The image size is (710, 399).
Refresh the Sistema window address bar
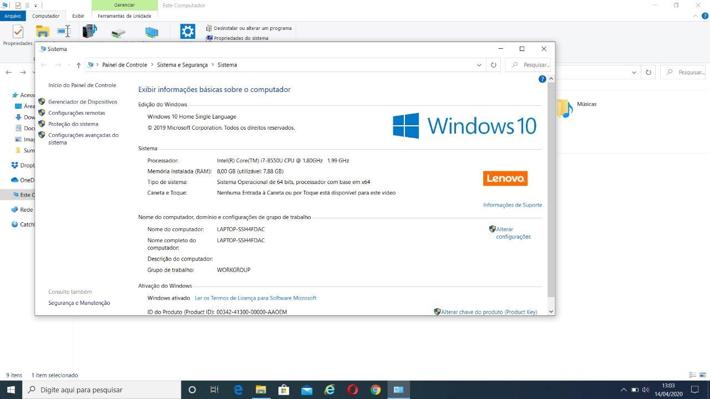point(493,65)
